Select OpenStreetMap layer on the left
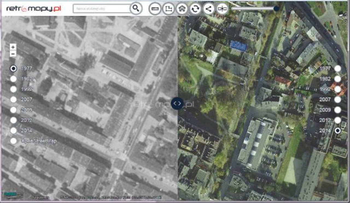This screenshot has height=203, width=350. click(x=13, y=141)
